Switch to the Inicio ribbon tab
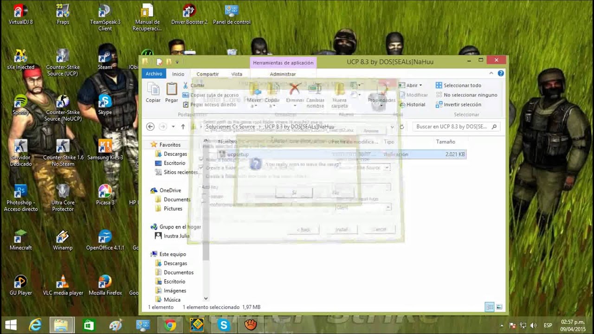This screenshot has height=334, width=594. coord(178,74)
